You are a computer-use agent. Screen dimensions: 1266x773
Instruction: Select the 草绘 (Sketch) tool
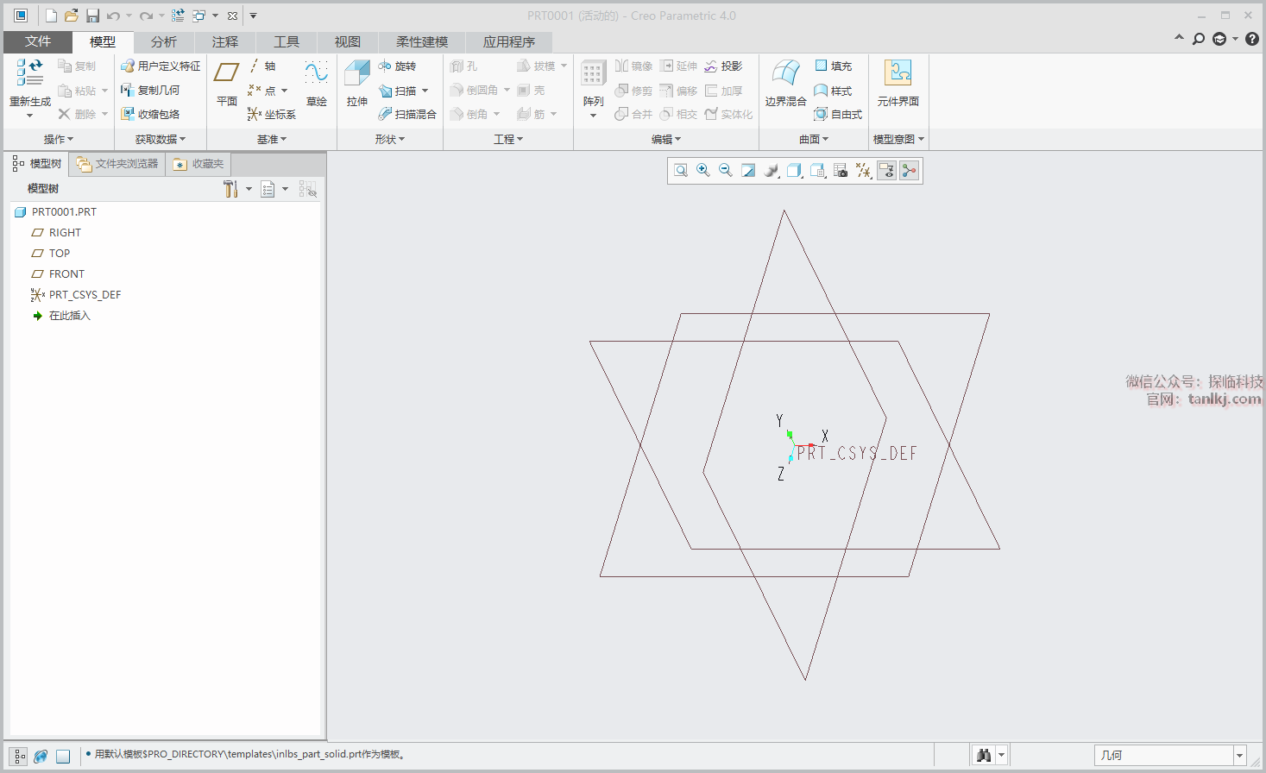point(316,83)
